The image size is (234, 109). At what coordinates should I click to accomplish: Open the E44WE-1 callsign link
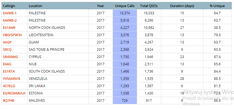[10, 13]
